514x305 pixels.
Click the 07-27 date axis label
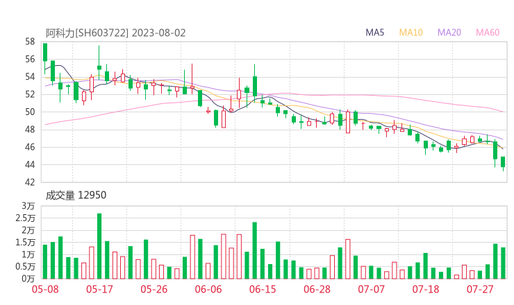480,289
